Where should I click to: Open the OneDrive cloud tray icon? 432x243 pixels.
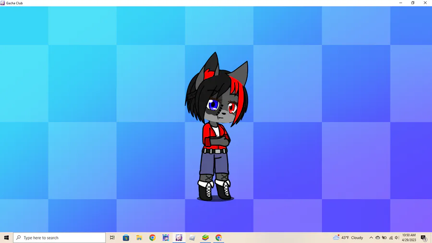coord(378,238)
